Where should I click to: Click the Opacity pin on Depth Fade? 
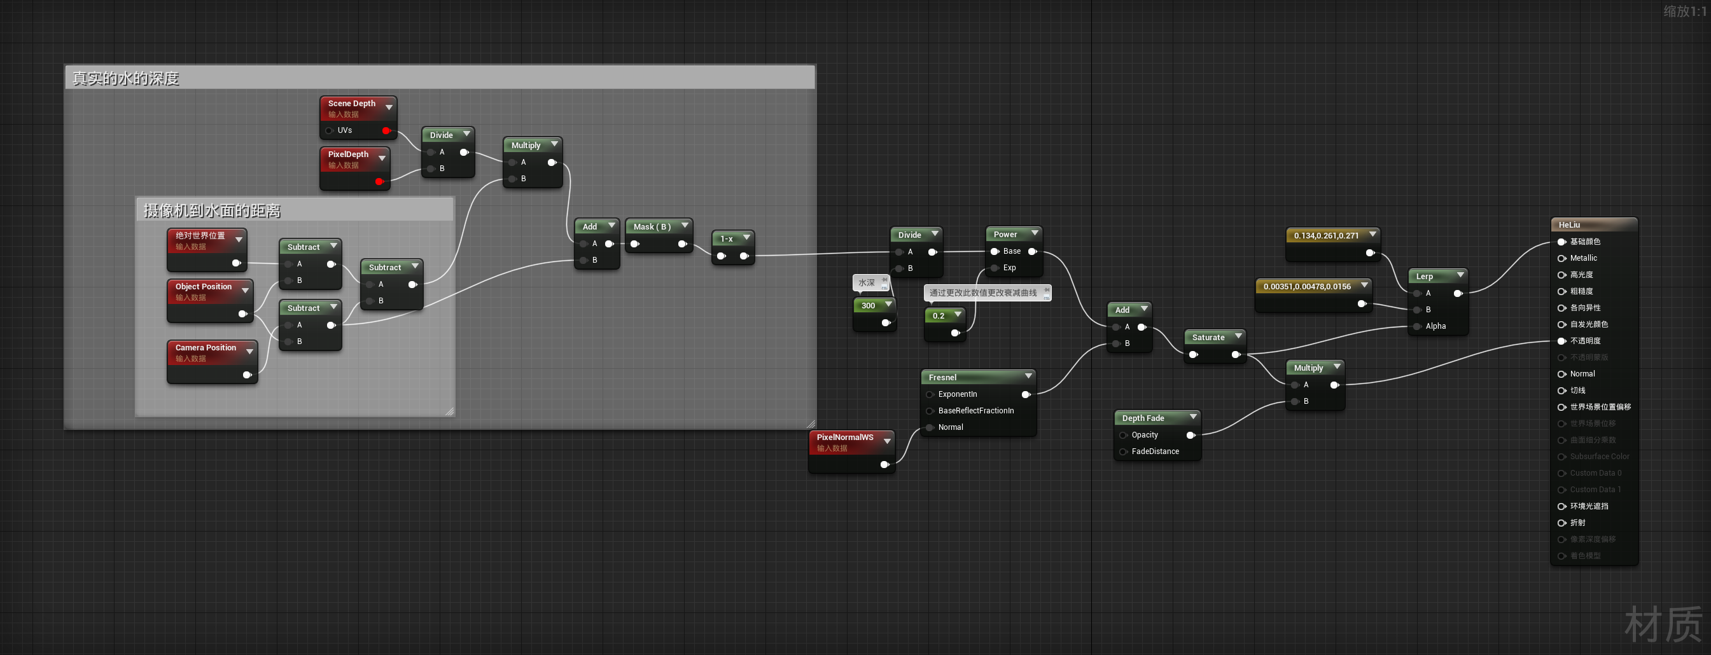point(1123,436)
